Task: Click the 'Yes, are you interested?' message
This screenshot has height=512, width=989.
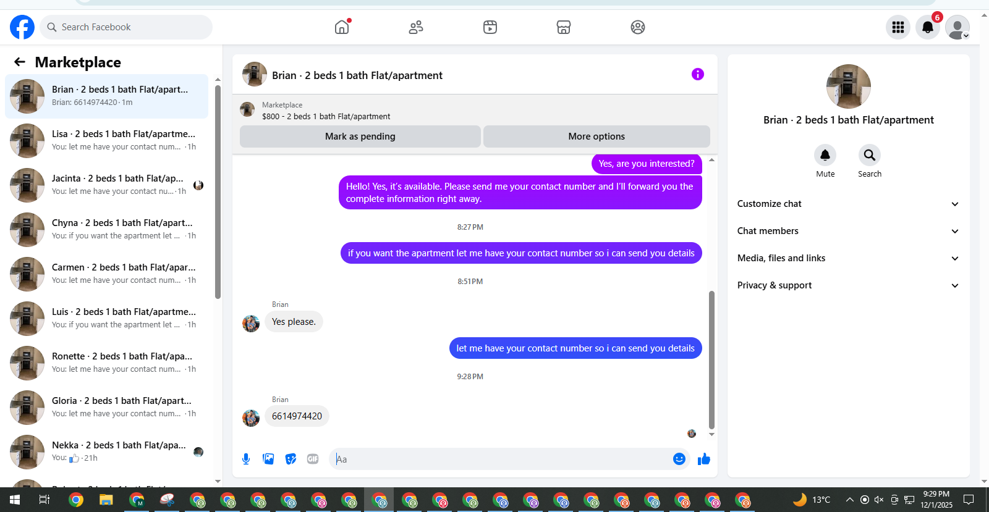Action: point(647,164)
